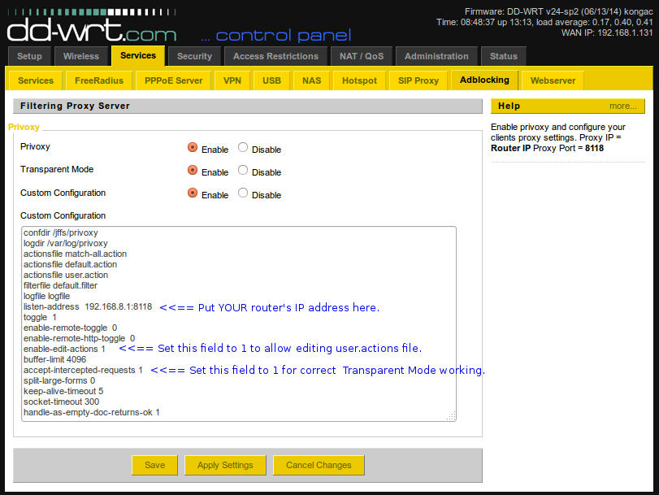Click the 'confdir /jffs/privoxy' line
The image size is (659, 495).
click(x=60, y=232)
